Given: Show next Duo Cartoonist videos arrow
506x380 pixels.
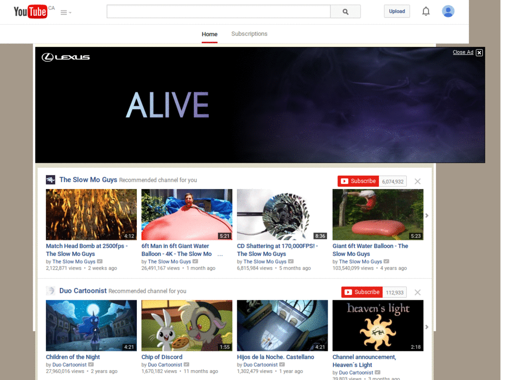Looking at the screenshot, I should (426, 327).
